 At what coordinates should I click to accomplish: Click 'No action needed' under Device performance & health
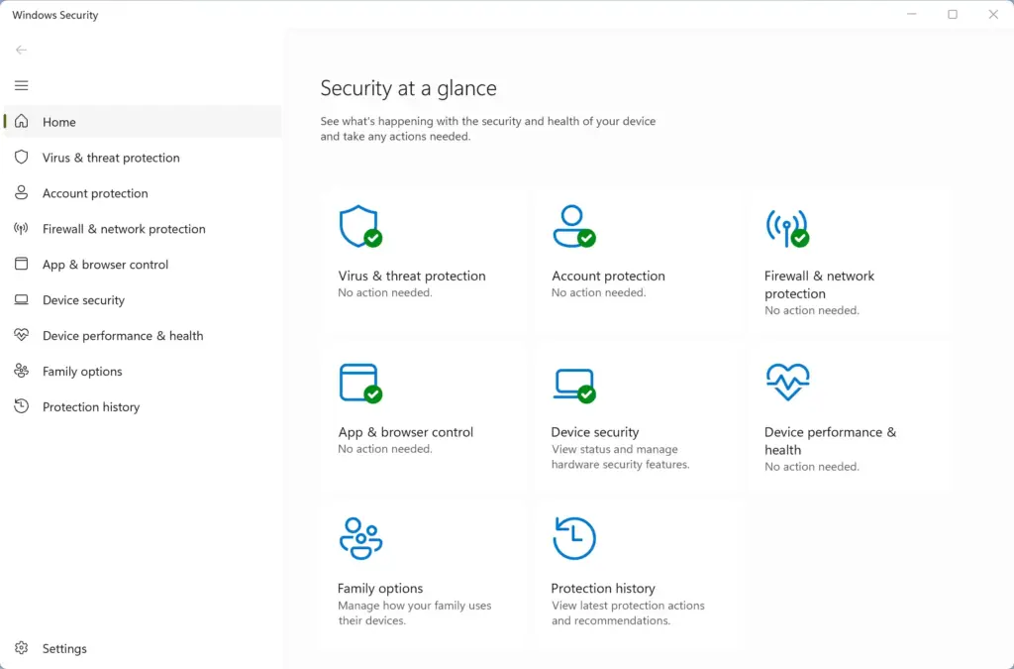tap(812, 467)
